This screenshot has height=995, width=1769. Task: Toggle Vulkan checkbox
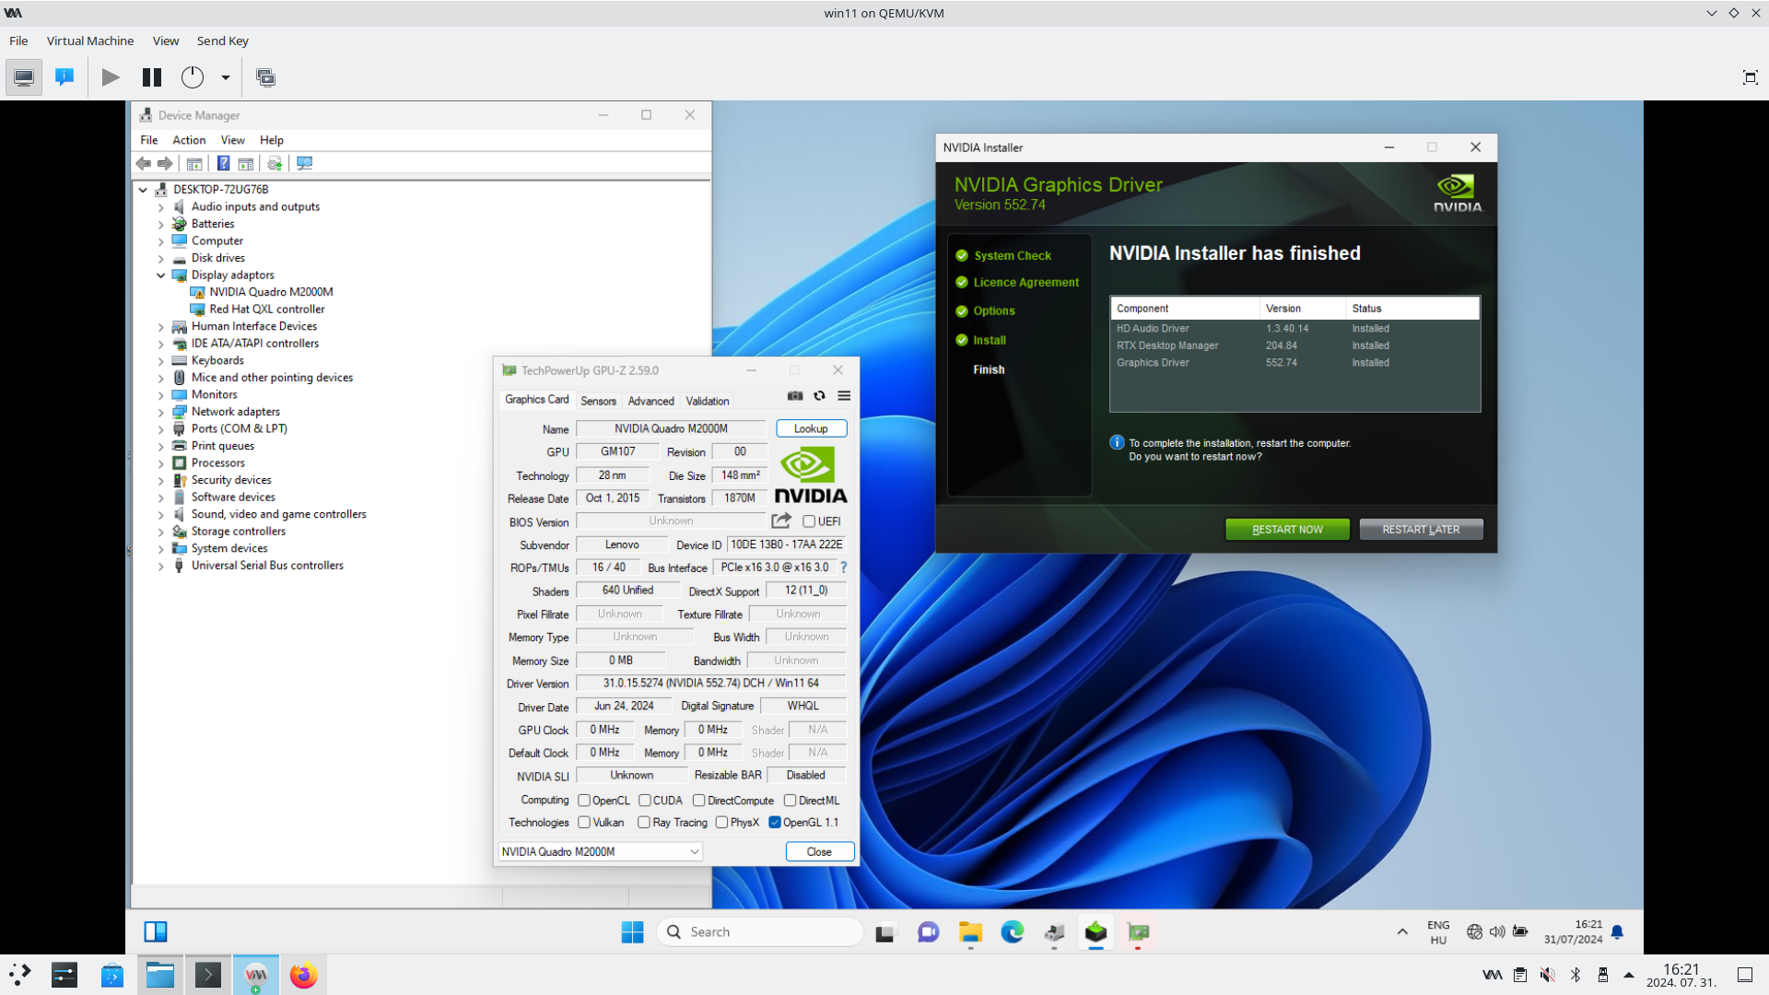(584, 823)
